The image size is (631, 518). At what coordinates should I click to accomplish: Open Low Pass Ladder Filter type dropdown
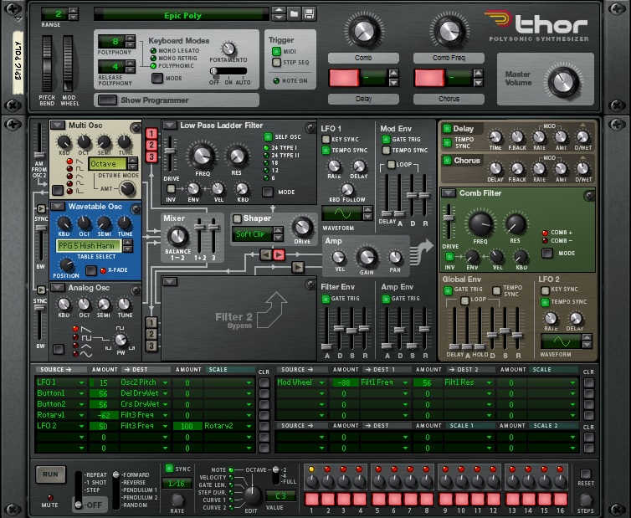click(169, 126)
